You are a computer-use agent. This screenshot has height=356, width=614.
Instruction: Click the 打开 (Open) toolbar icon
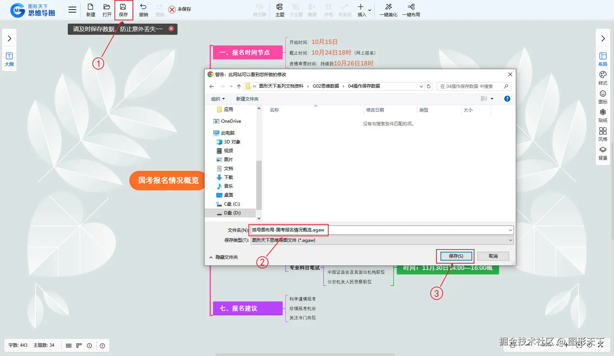pos(107,10)
